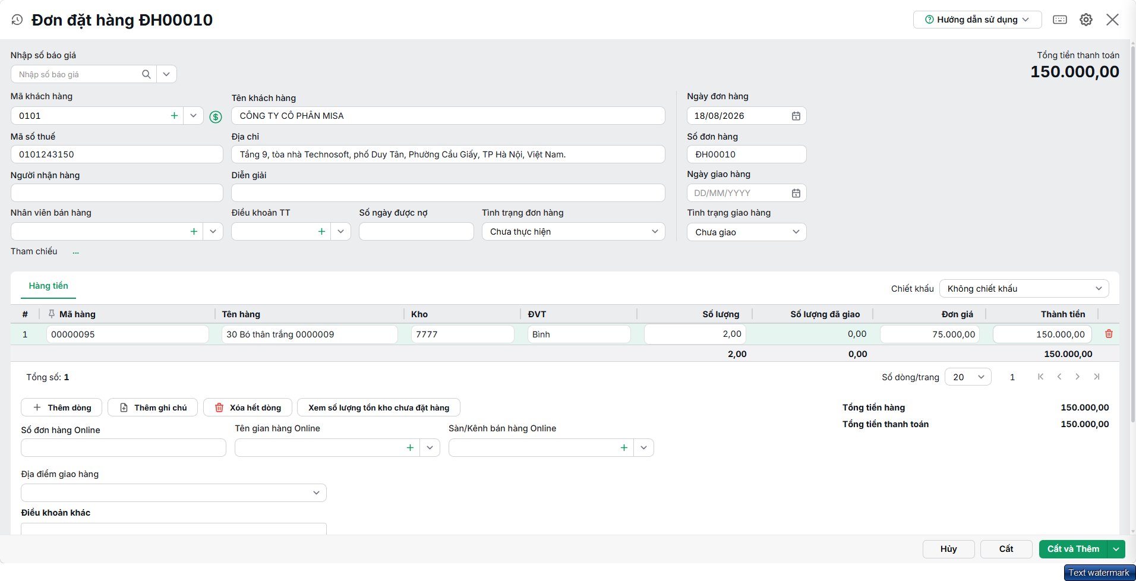Add new salesperson with plus icon

point(194,232)
